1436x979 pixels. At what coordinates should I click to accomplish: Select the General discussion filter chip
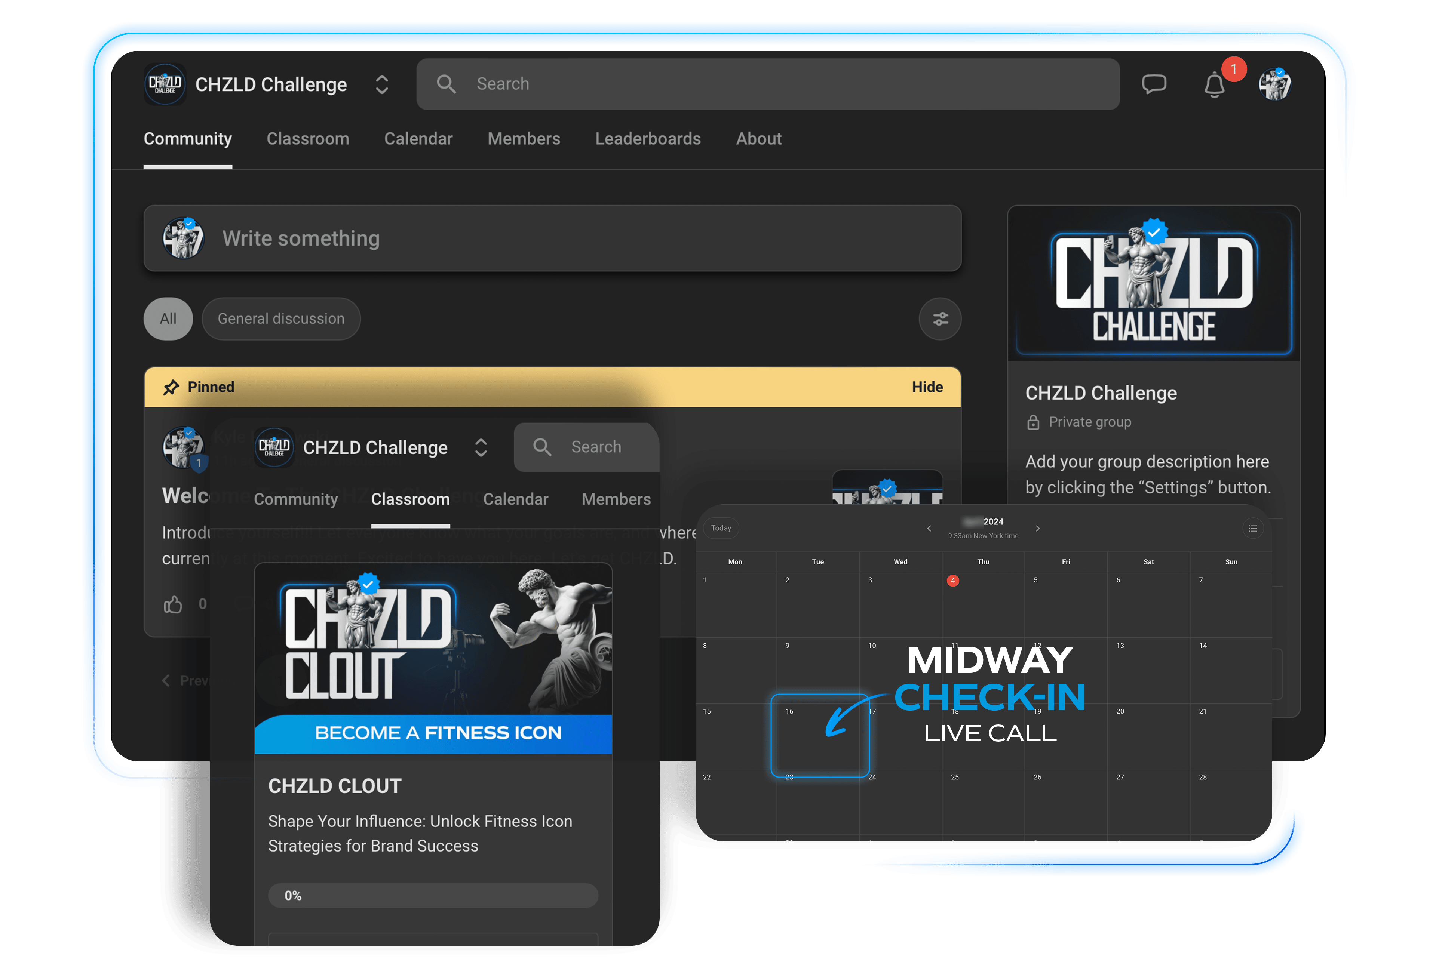pyautogui.click(x=281, y=319)
